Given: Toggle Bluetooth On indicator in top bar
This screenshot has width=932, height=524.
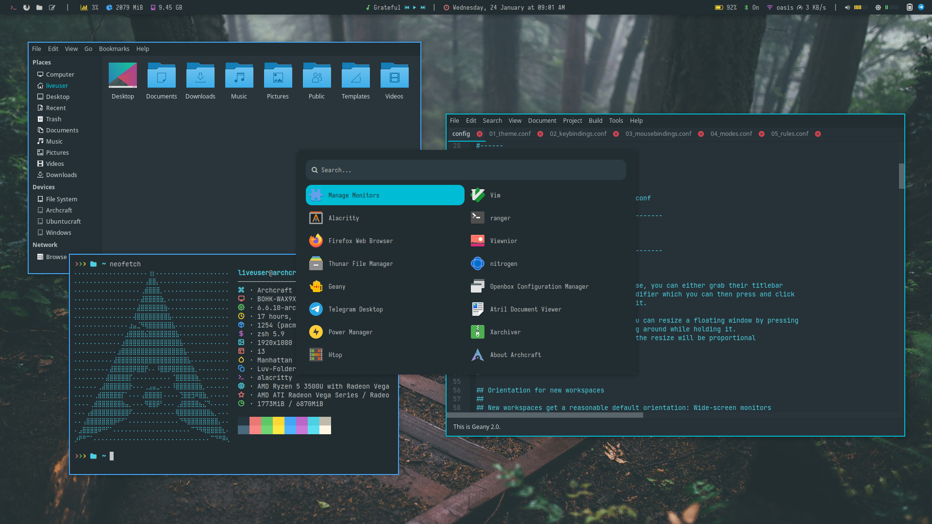Looking at the screenshot, I should click(x=751, y=7).
